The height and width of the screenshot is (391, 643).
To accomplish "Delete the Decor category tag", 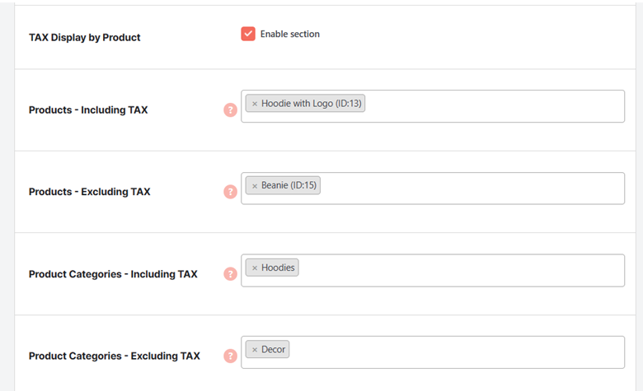I will (x=255, y=350).
